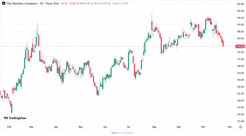Click the 160.00 price axis label
Viewport: 246px width, 136px height.
click(x=240, y=80)
